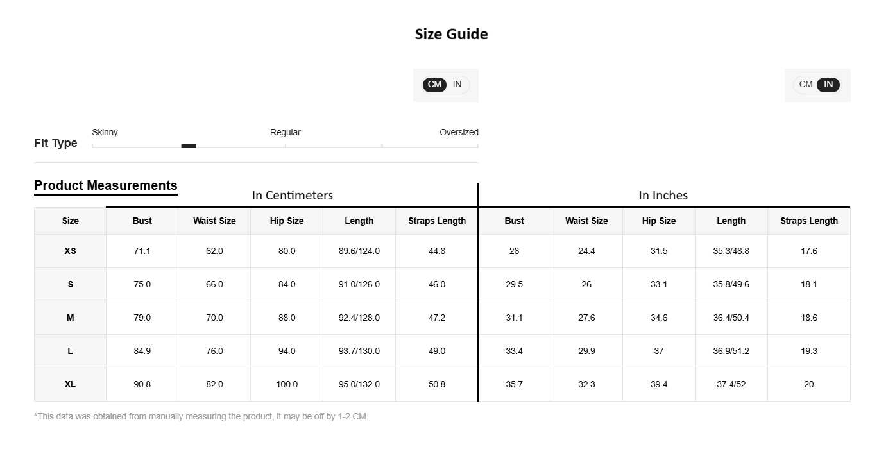Click the length cell 95.0/132.0

pyautogui.click(x=359, y=384)
